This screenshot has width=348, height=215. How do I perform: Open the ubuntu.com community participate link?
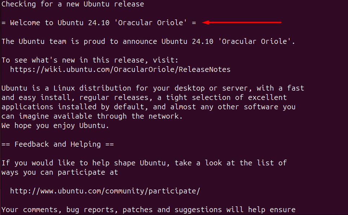click(x=105, y=191)
